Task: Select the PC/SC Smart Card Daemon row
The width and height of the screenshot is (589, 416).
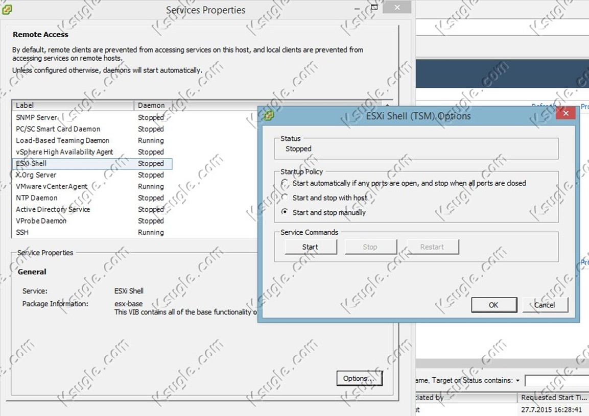Action: tap(92, 129)
